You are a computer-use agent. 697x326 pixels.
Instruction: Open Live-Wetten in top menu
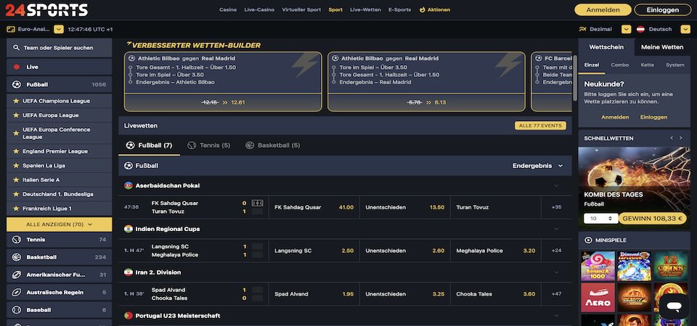[365, 9]
